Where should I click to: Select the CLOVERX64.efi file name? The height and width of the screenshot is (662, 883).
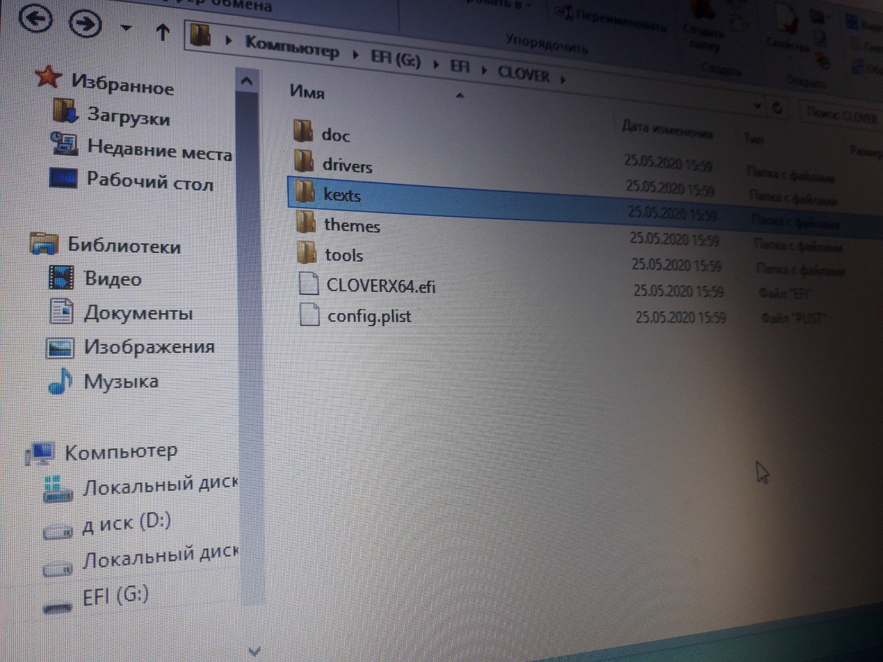(x=381, y=285)
